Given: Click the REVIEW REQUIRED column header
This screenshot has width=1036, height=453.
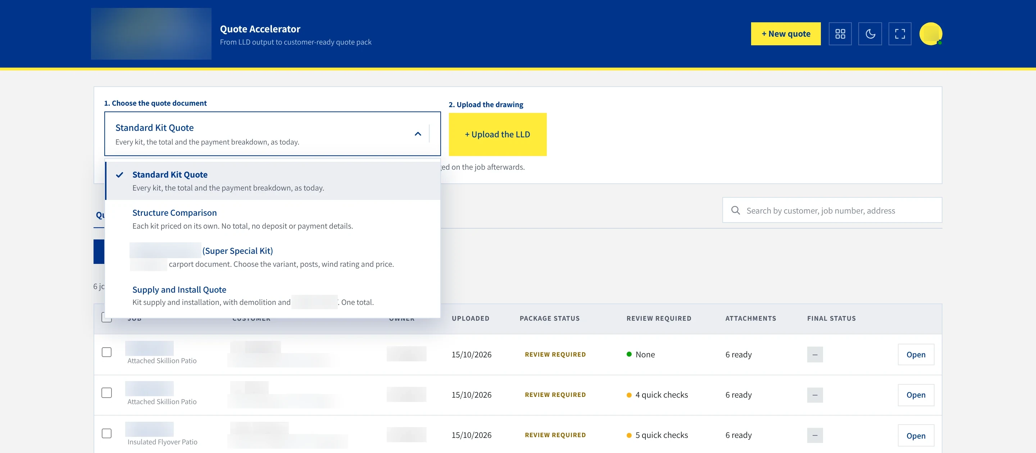Looking at the screenshot, I should coord(659,318).
